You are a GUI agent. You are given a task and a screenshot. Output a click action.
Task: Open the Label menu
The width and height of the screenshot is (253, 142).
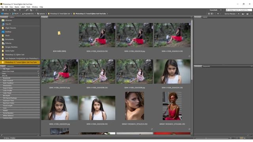(23, 7)
